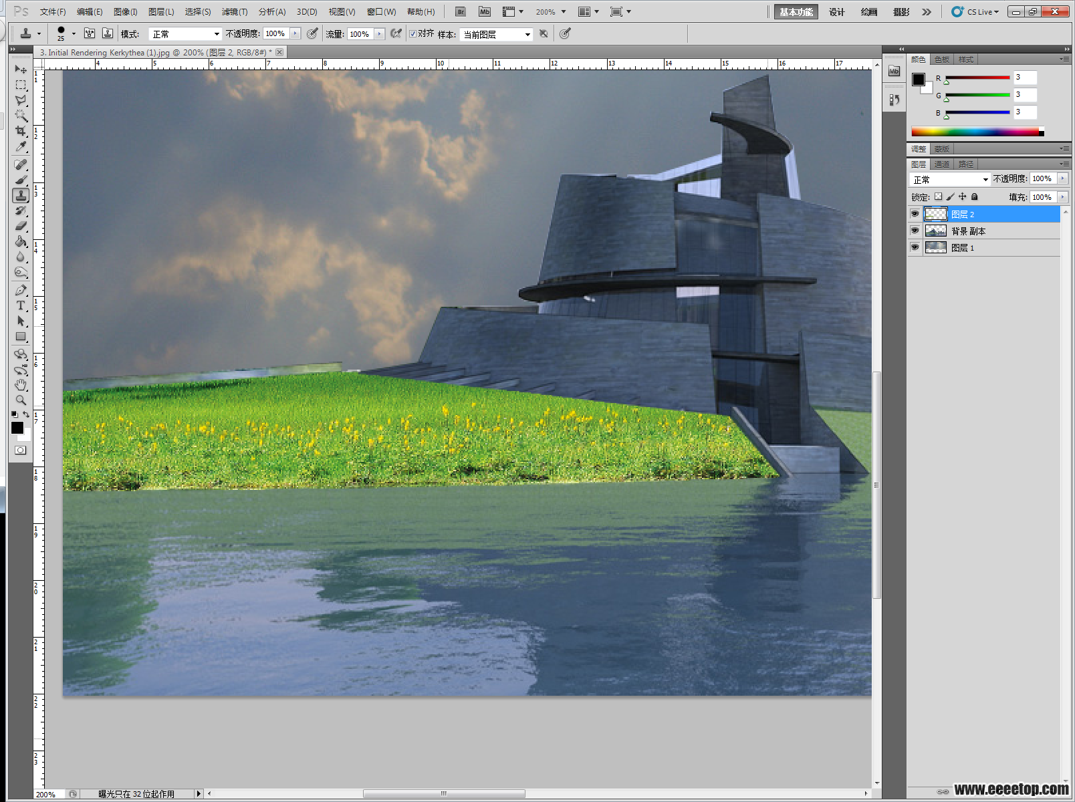Screen dimensions: 1075x802
Task: Hide the 图层 1 layer
Action: click(x=915, y=247)
